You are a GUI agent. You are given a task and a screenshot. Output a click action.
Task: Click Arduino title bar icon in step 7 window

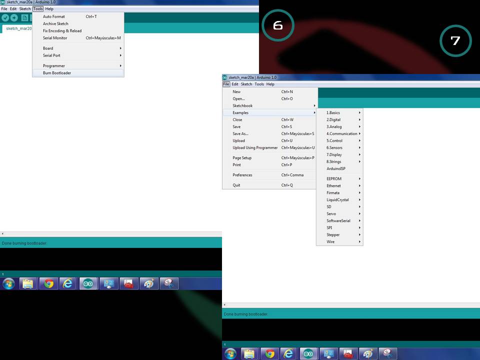tap(224, 77)
